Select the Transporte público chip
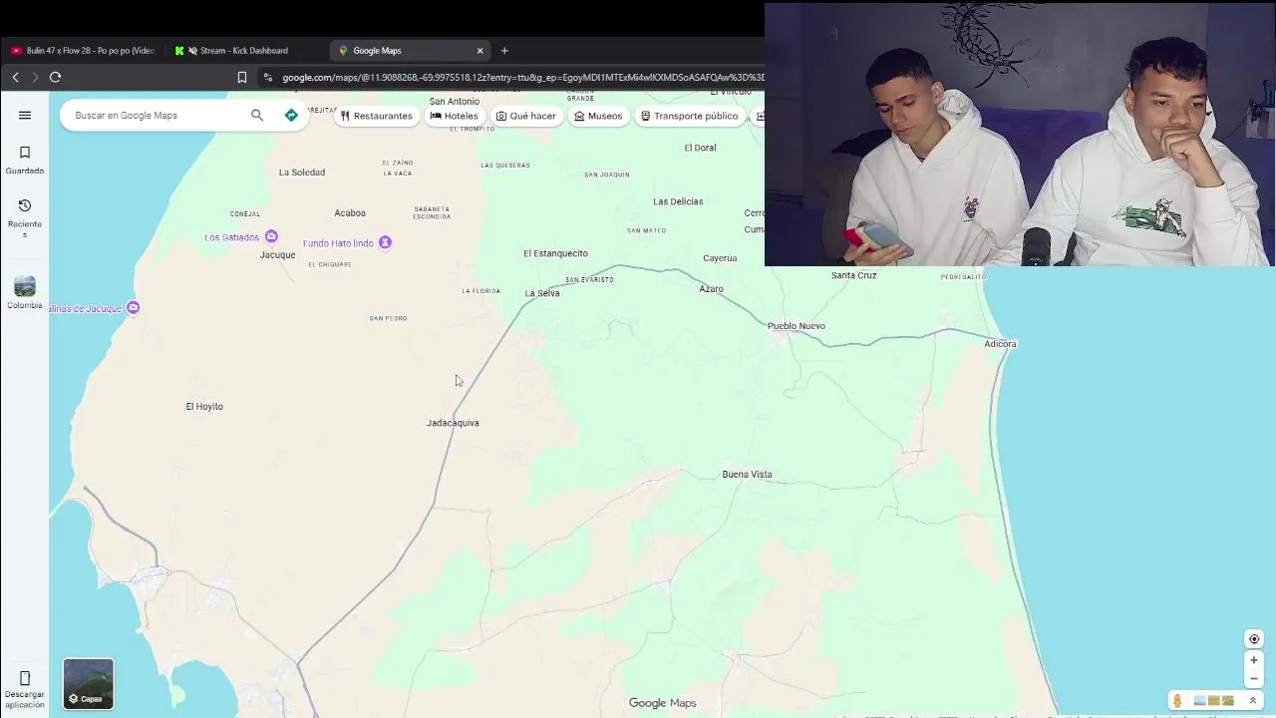The height and width of the screenshot is (718, 1276). coord(689,116)
